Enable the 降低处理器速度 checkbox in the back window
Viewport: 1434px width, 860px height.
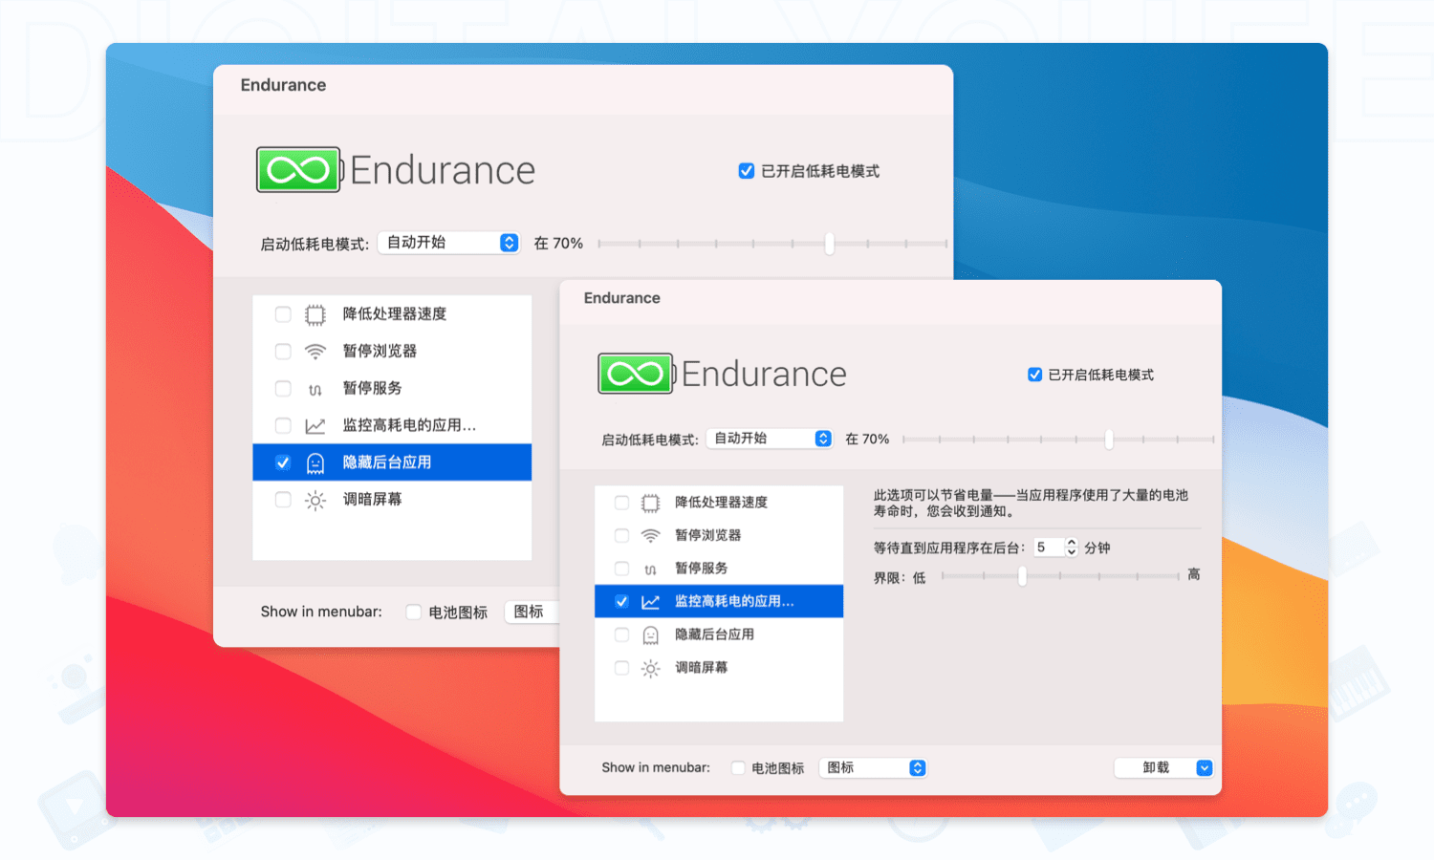click(283, 314)
